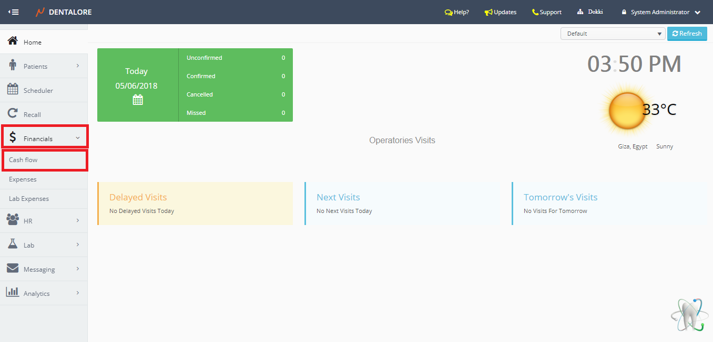Toggle the sidebar with hamburger menu button
This screenshot has height=342, width=713.
14,12
